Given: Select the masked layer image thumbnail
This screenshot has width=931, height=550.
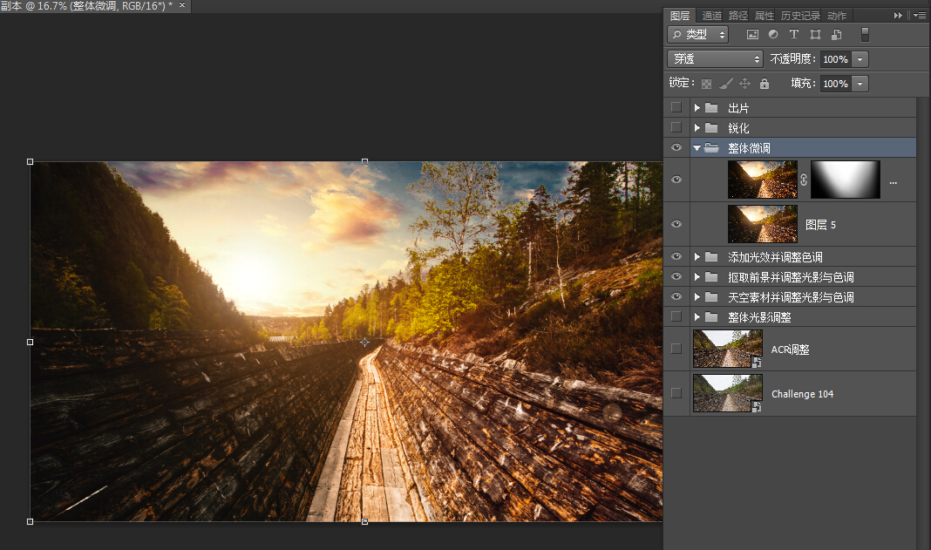Looking at the screenshot, I should point(763,180).
